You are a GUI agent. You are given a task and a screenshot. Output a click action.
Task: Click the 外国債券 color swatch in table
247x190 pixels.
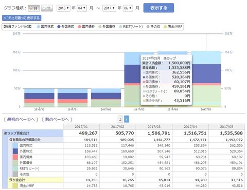tap(15, 163)
